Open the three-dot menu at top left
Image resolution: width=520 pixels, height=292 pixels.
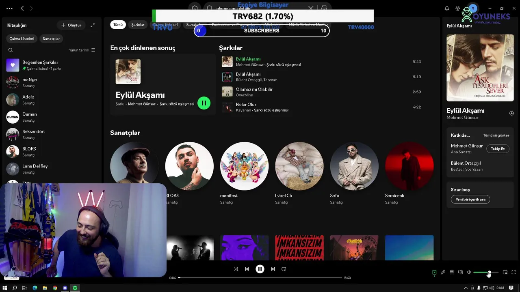coord(9,8)
